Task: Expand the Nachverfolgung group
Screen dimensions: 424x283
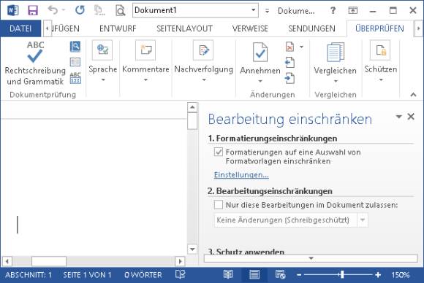Action: (204, 61)
